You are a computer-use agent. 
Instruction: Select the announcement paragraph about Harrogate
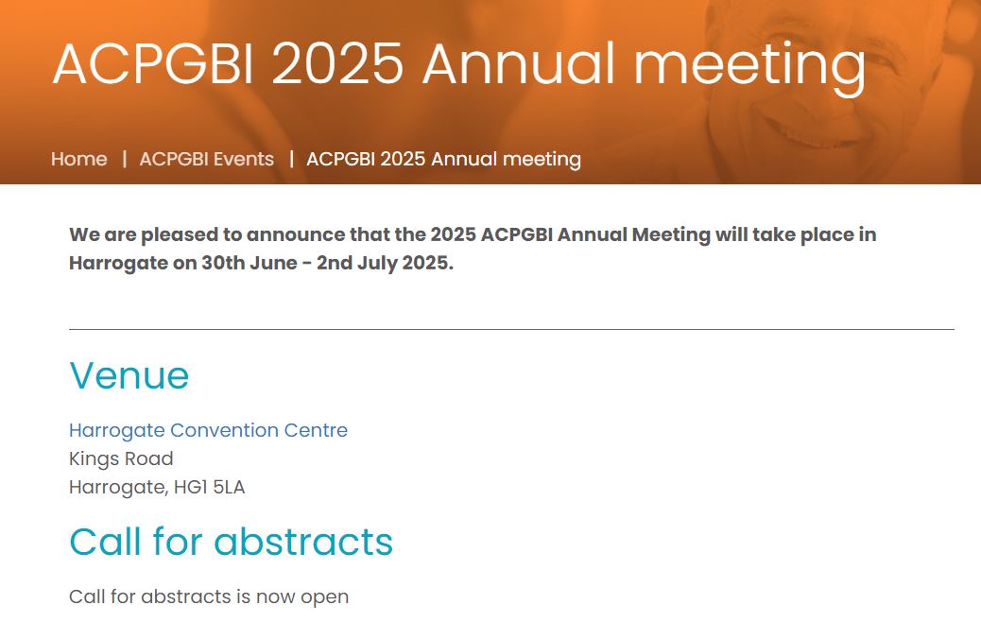[473, 247]
